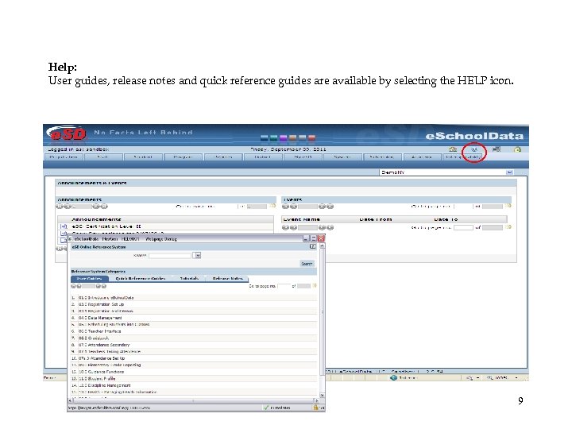Click the eSD logo
Viewport: 572px width, 429px height.
pos(67,133)
